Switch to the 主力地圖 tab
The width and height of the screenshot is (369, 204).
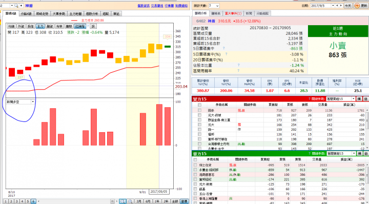tap(75, 14)
